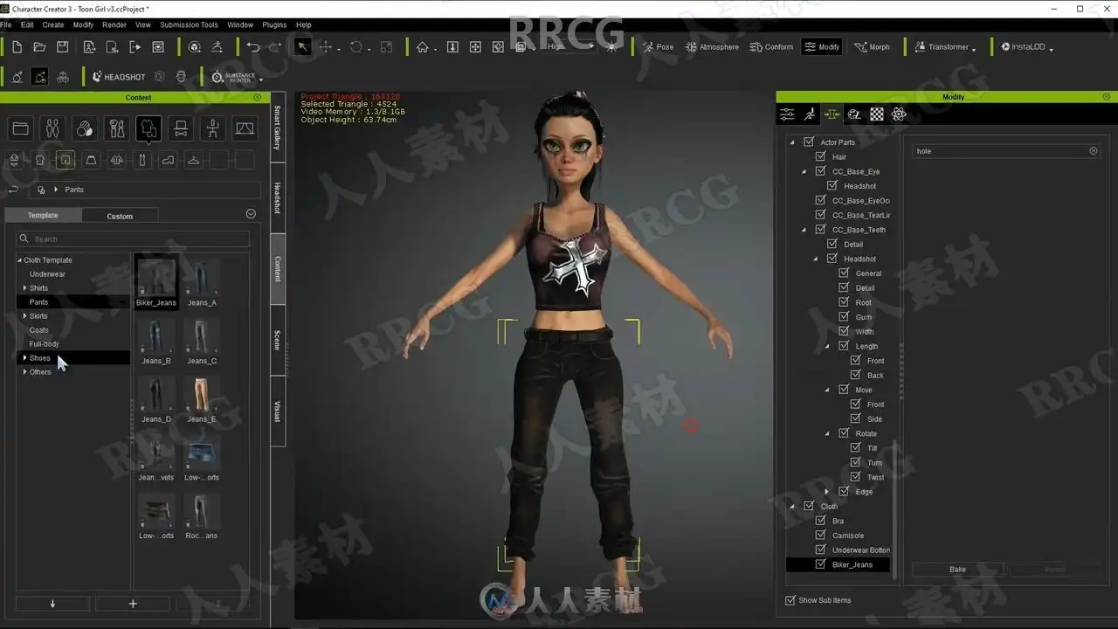Uncheck the Camisole checkbox
The width and height of the screenshot is (1118, 629).
tap(820, 536)
